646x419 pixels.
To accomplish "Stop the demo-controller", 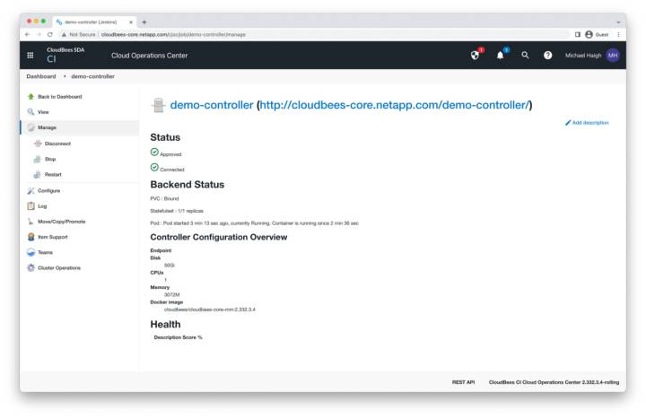I will [x=50, y=159].
